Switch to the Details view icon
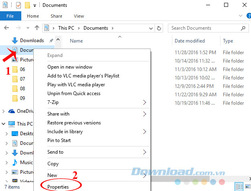 pyautogui.click(x=239, y=187)
